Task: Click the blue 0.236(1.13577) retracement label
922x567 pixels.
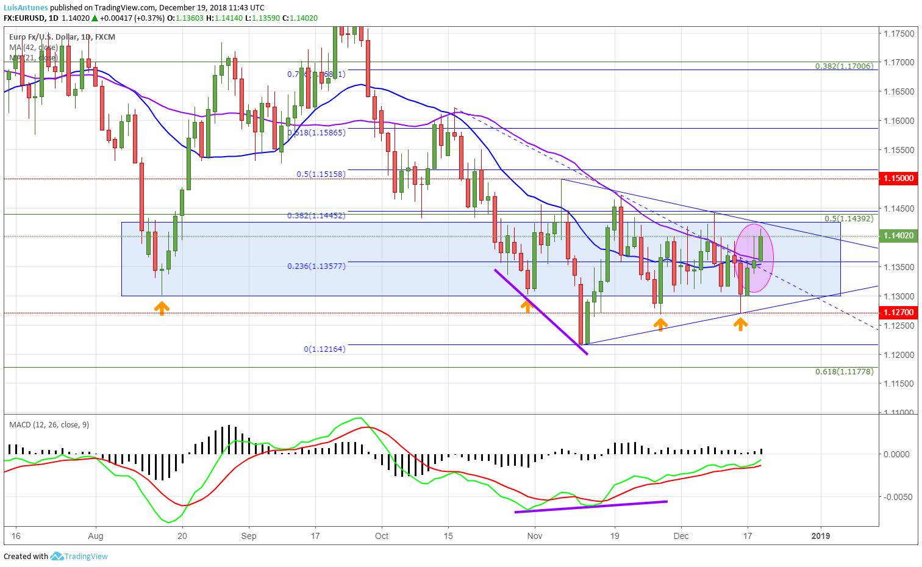Action: click(316, 266)
